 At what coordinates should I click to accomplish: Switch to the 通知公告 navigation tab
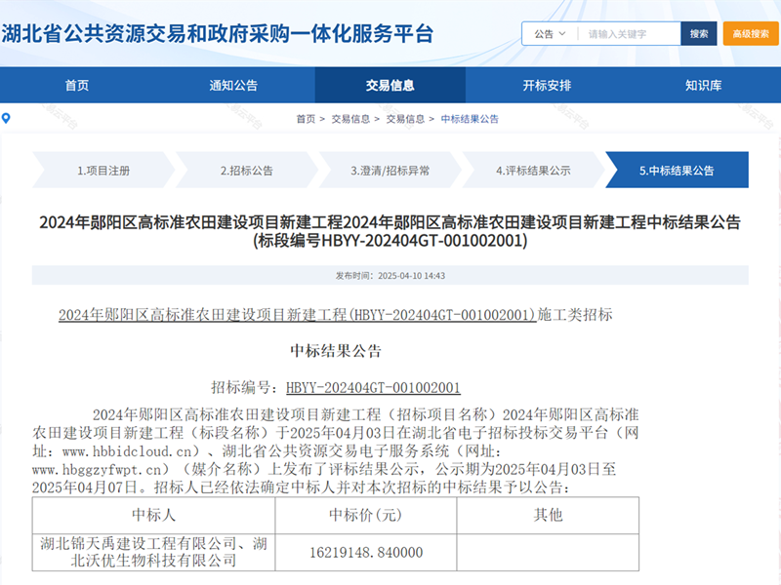pos(235,86)
